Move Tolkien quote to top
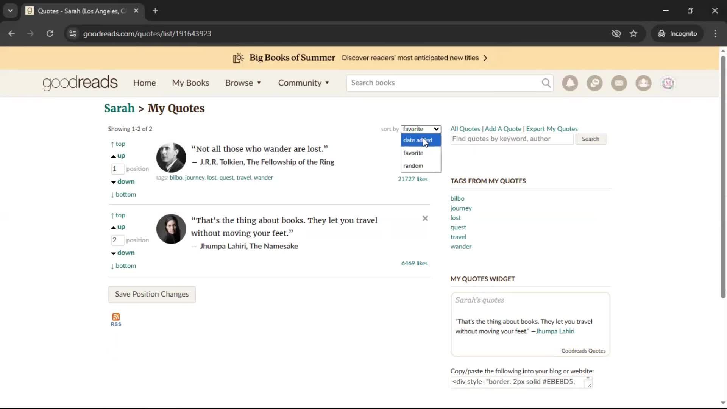This screenshot has height=409, width=727. [118, 144]
